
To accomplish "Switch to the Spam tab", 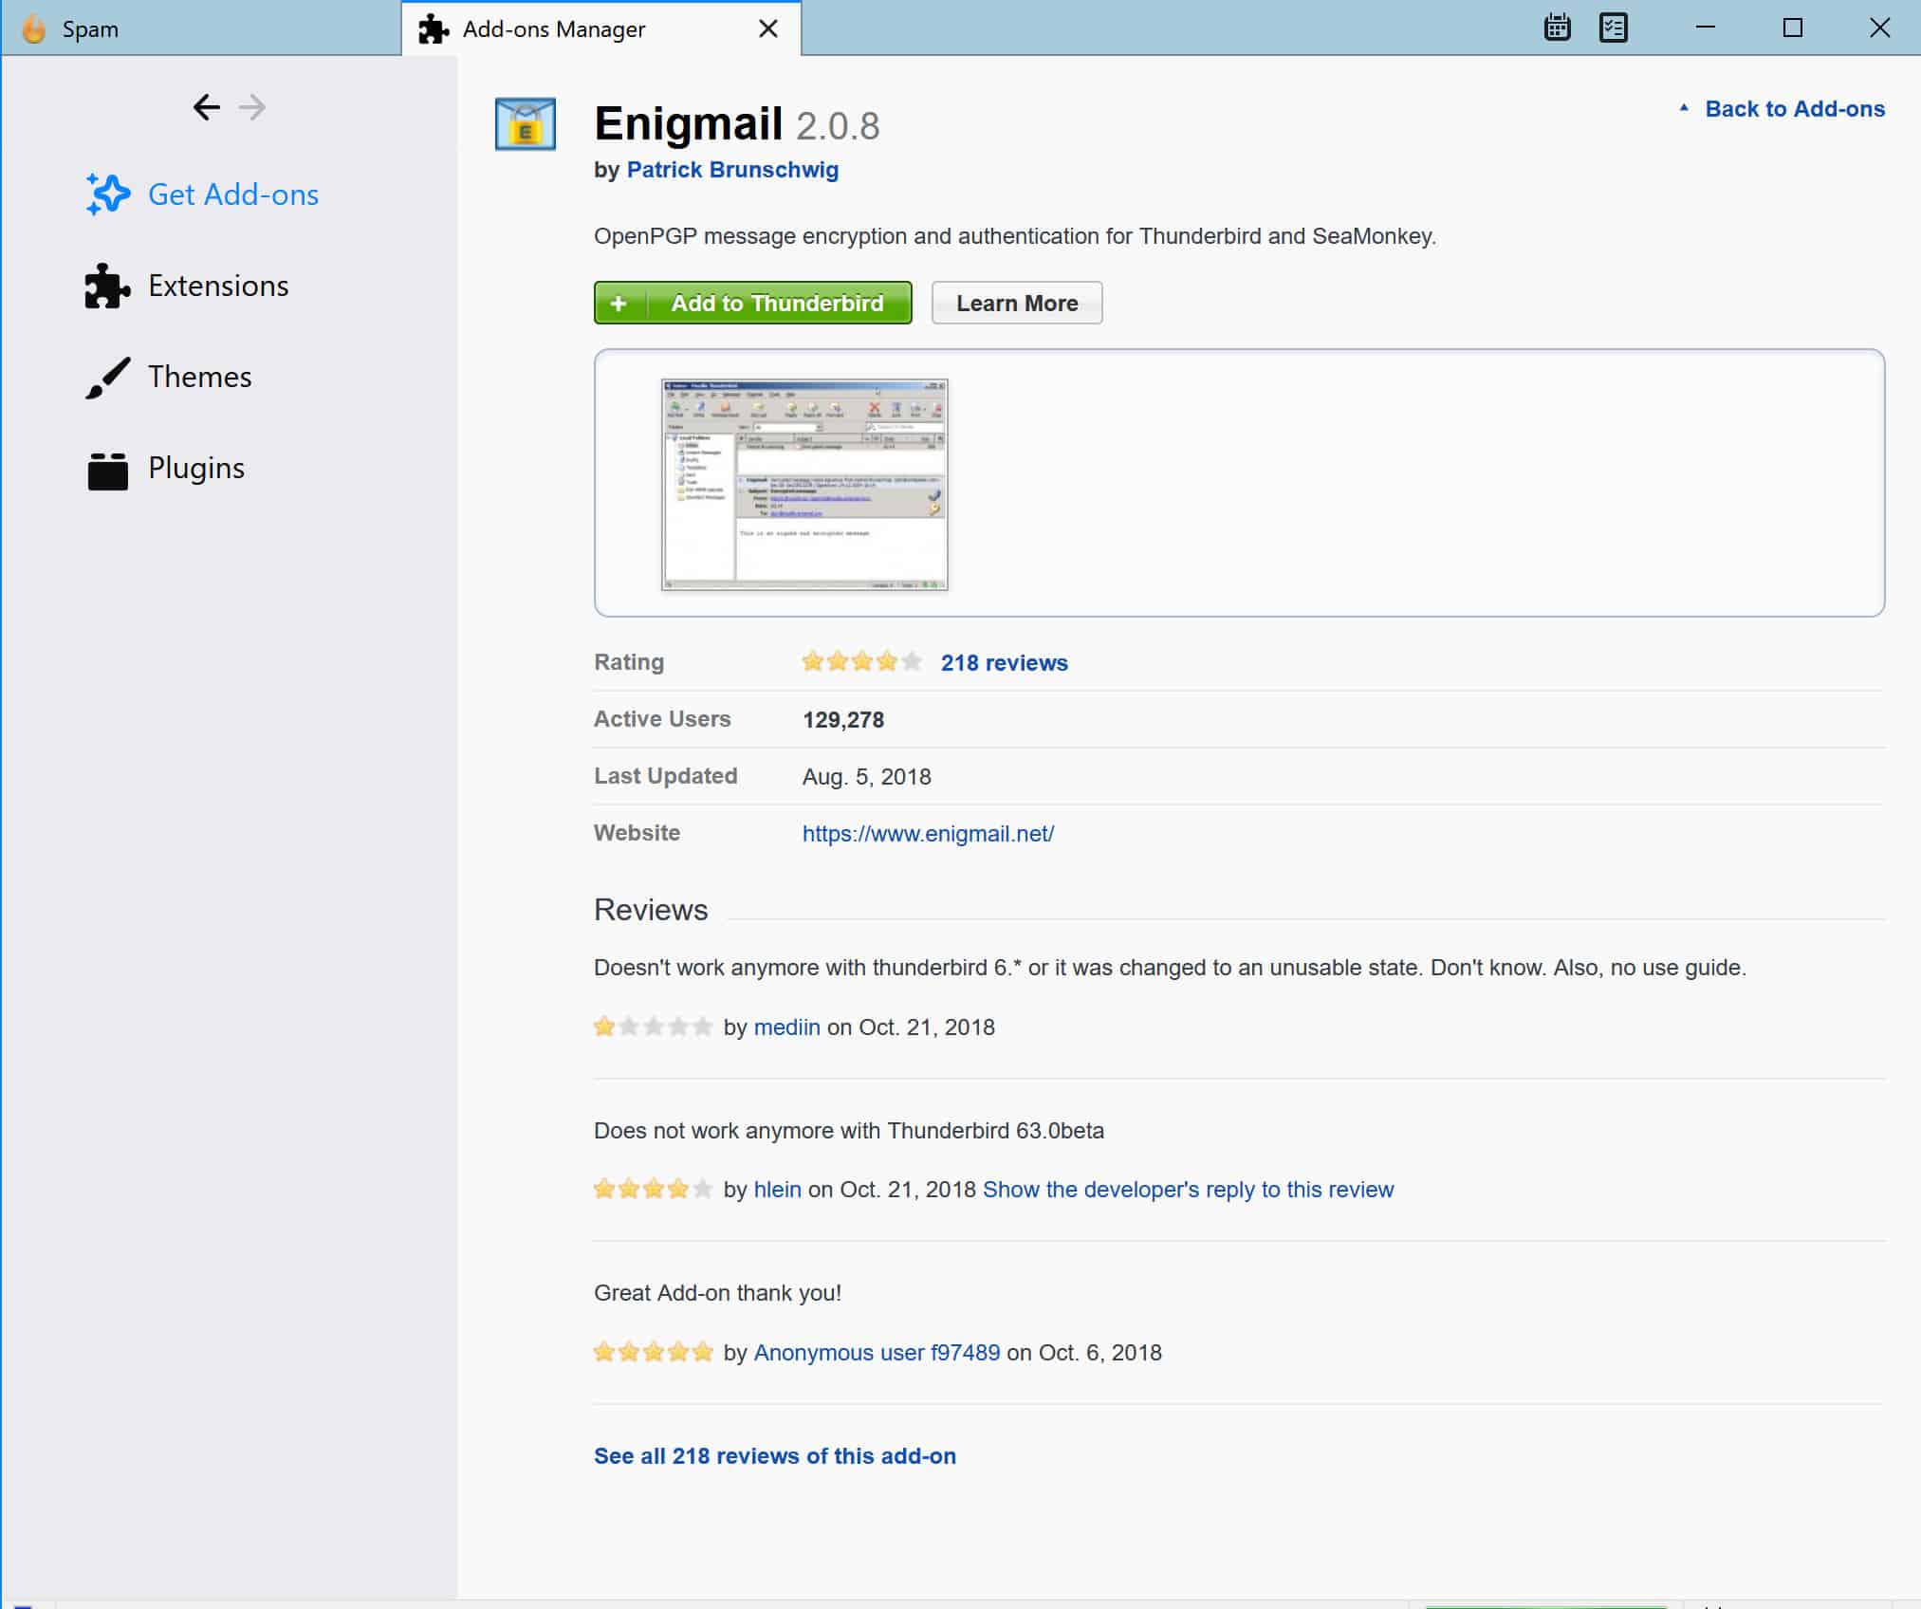I will tap(200, 28).
